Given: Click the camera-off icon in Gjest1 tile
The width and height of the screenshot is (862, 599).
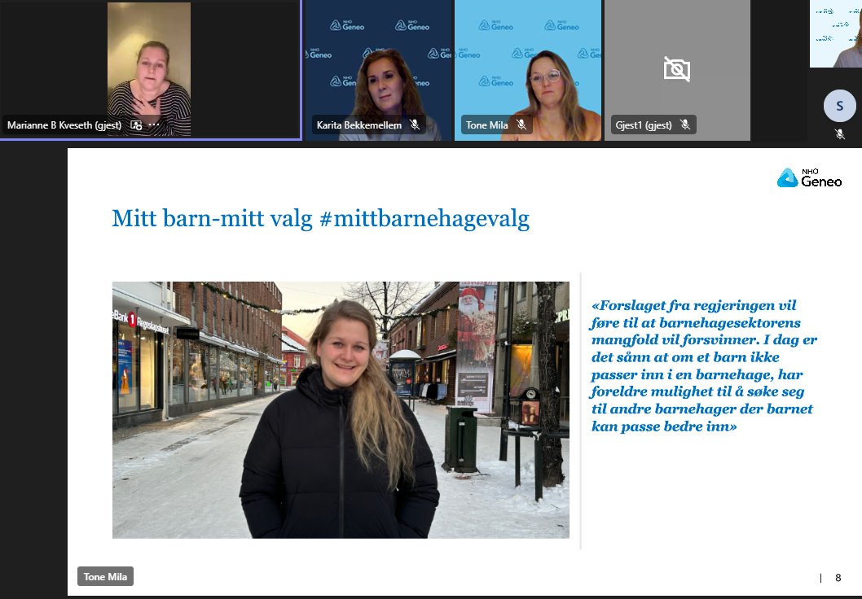Looking at the screenshot, I should click(676, 69).
